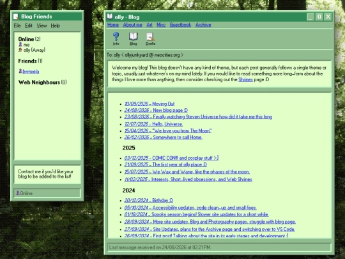Click the 2025 year heading
Screen dimensions: 345x259
tap(128, 148)
